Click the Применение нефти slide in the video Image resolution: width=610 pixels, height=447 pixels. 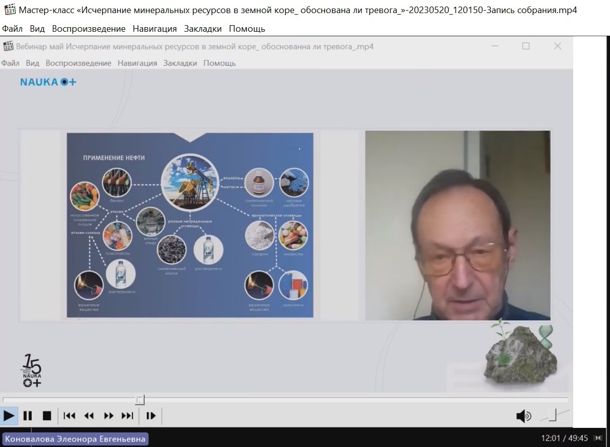point(190,225)
